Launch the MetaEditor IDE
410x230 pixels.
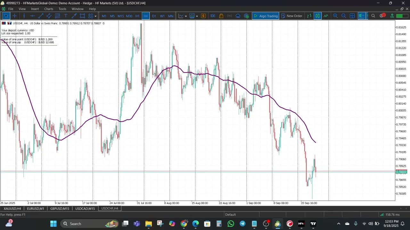[213, 16]
